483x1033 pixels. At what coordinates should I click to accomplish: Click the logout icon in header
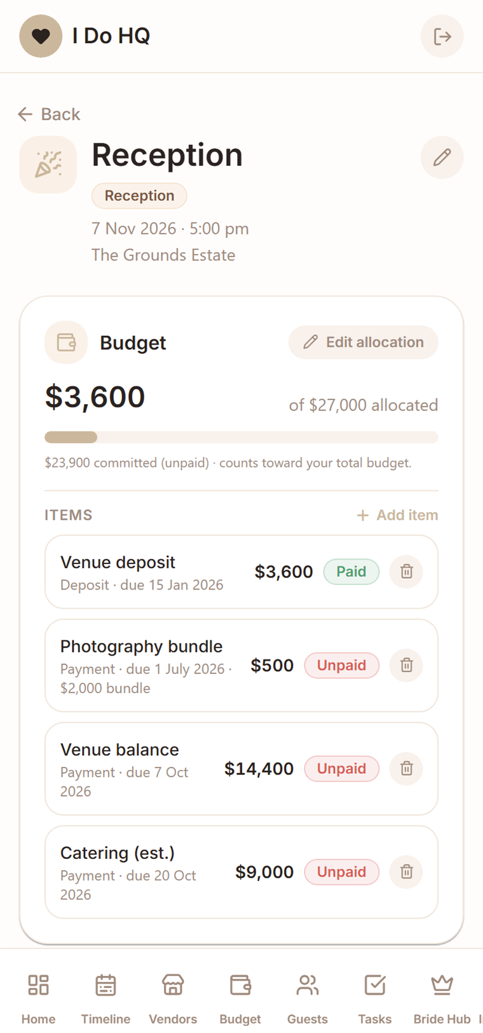[442, 36]
